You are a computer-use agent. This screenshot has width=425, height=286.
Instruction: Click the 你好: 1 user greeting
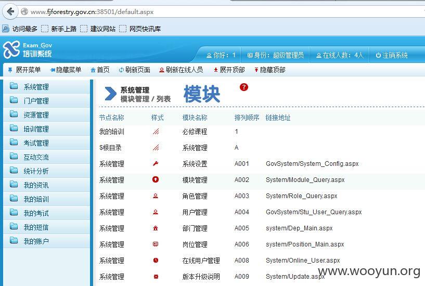(x=221, y=55)
